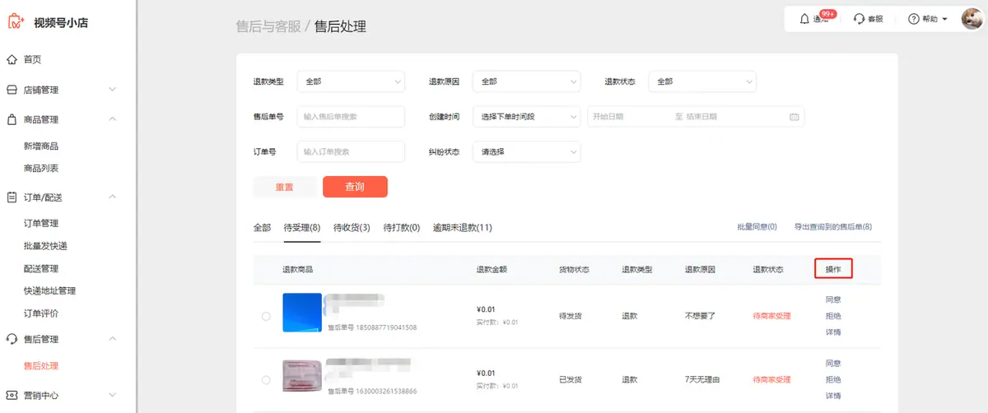Click 详情 for the 7天无理由 refund row
The width and height of the screenshot is (988, 413).
pos(833,396)
